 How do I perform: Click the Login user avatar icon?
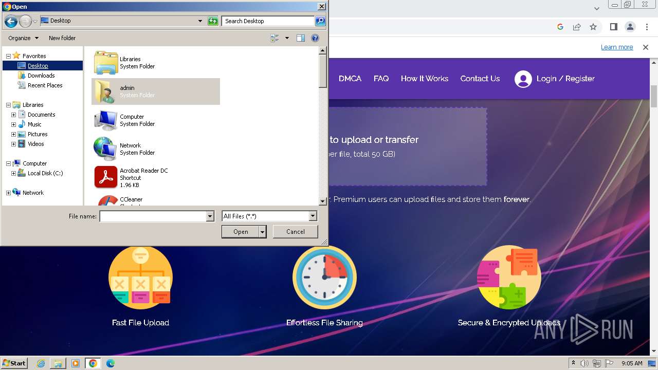point(523,79)
